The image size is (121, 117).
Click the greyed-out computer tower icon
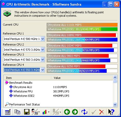tap(56, 112)
